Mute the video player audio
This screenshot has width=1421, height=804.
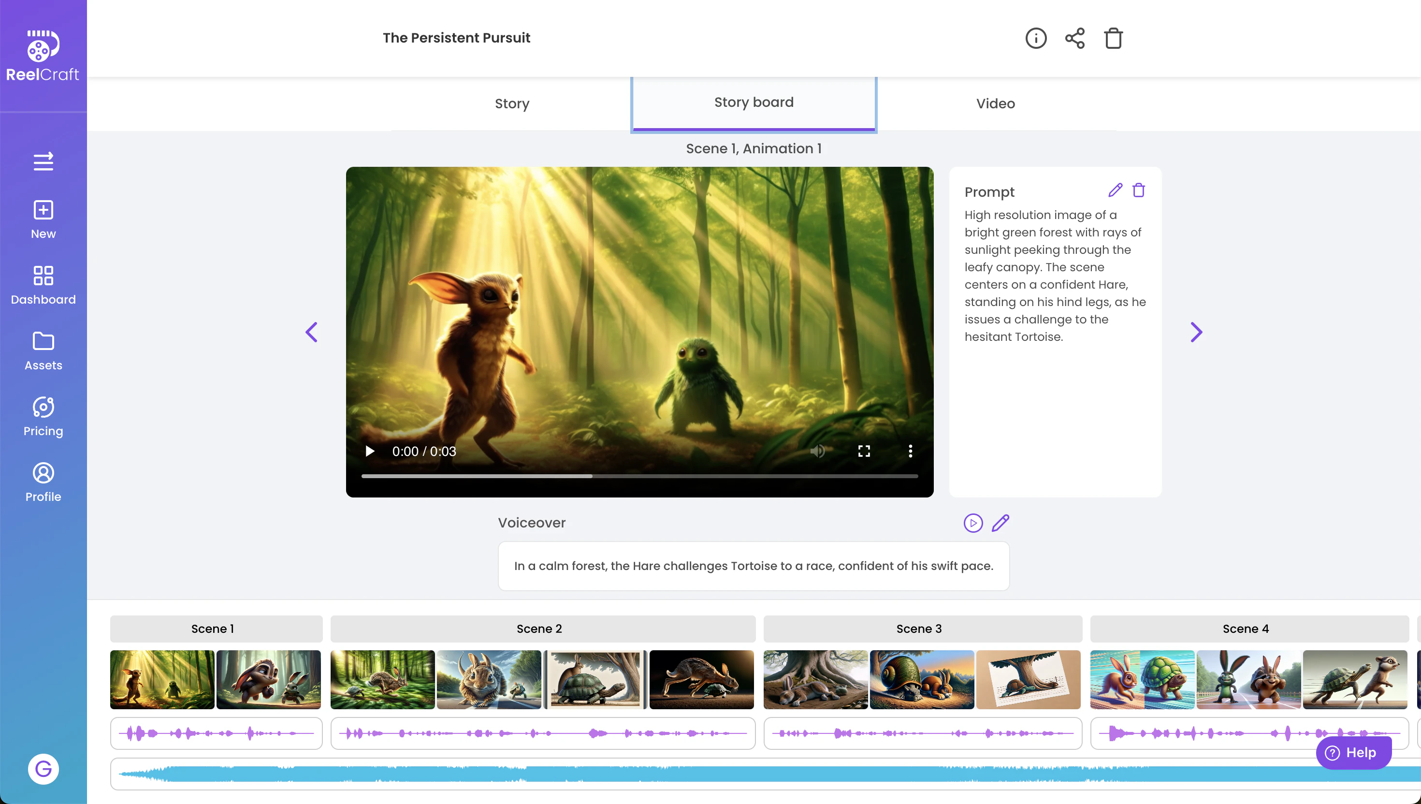[818, 451]
